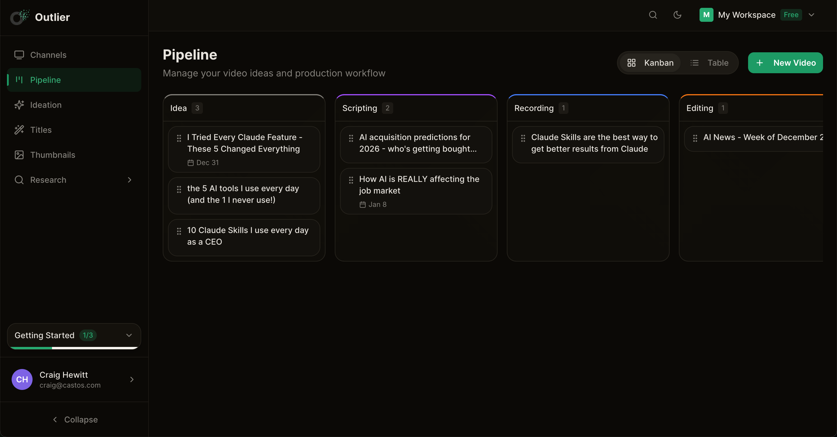Select Pipeline in the sidebar

(46, 80)
